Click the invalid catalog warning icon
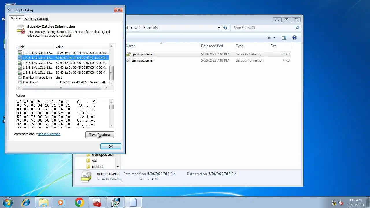This screenshot has height=208, width=370. click(21, 29)
